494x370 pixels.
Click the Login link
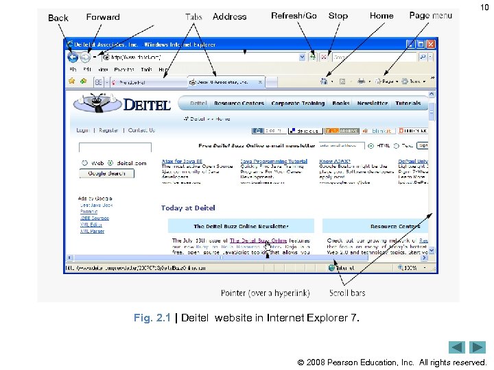point(83,130)
